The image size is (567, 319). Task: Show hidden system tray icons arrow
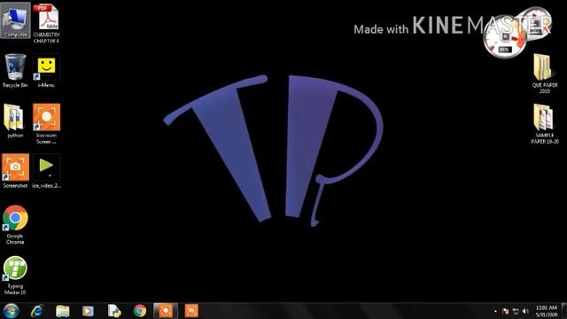pos(495,311)
